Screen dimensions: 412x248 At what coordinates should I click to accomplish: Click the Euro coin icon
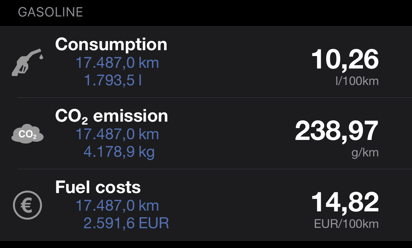pyautogui.click(x=27, y=205)
